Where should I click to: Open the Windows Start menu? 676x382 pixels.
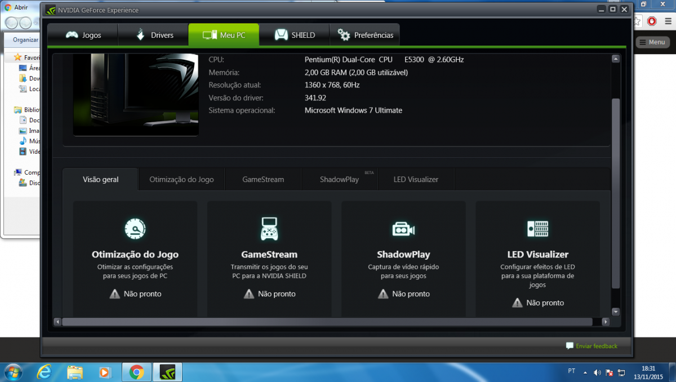point(13,372)
